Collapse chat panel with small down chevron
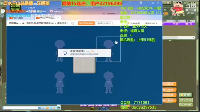This screenshot has width=200, height=112. click(58, 105)
